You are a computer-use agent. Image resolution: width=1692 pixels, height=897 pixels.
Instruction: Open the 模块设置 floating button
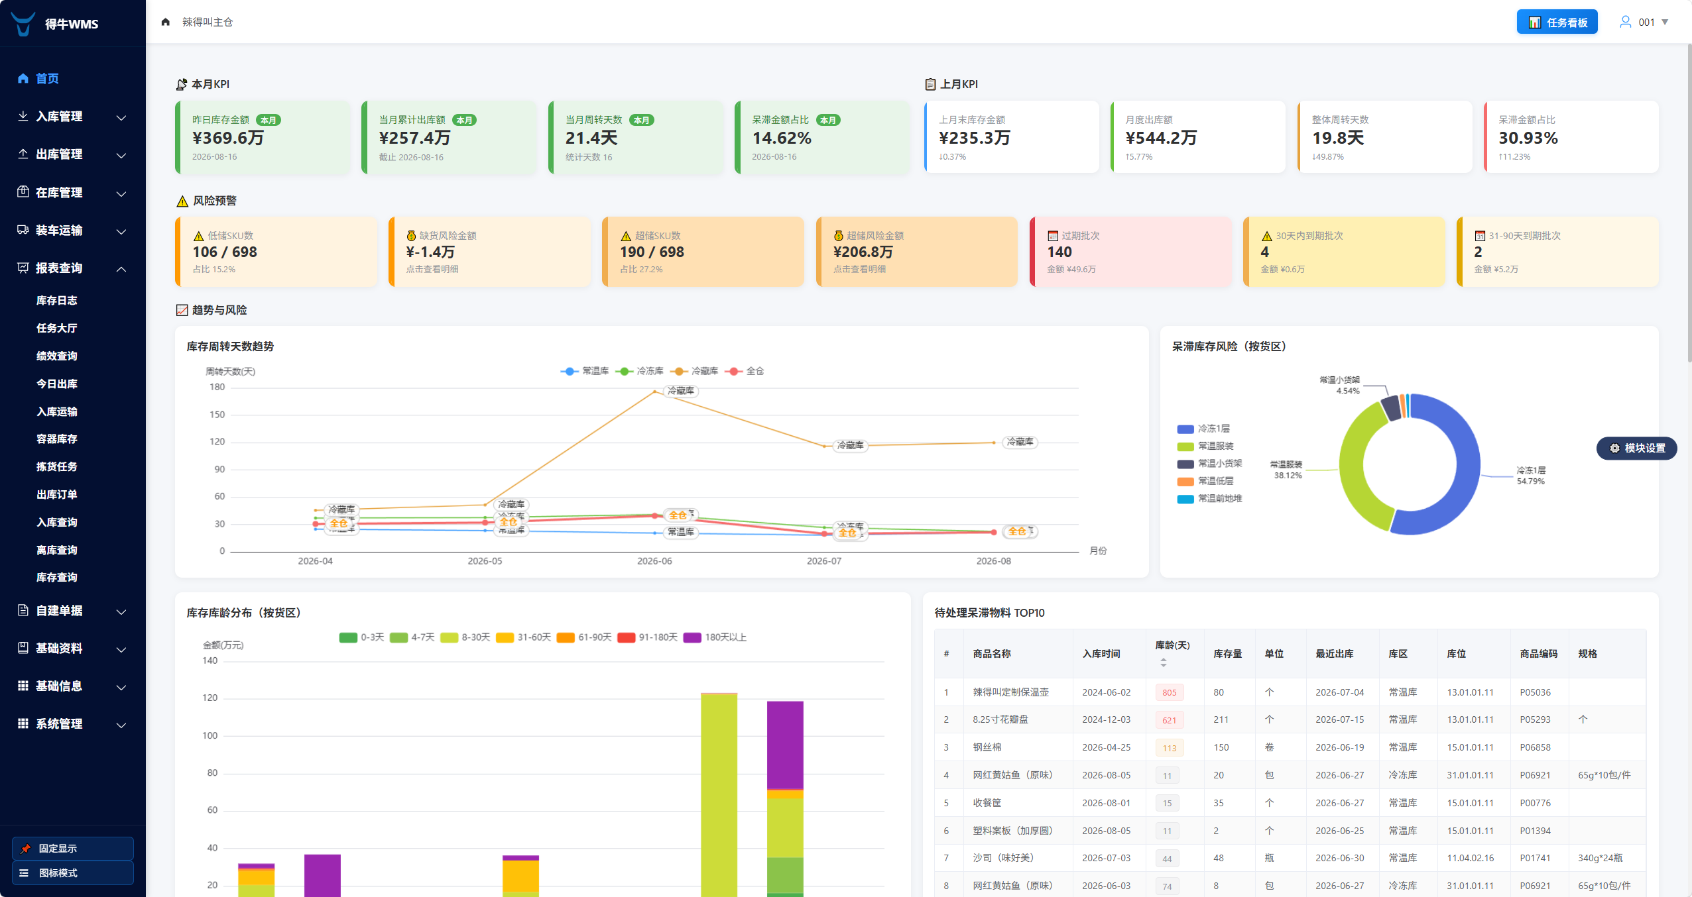click(x=1636, y=448)
